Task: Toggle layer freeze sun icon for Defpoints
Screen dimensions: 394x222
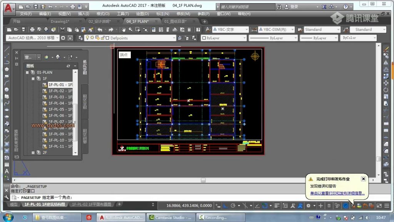Action: [x=92, y=38]
